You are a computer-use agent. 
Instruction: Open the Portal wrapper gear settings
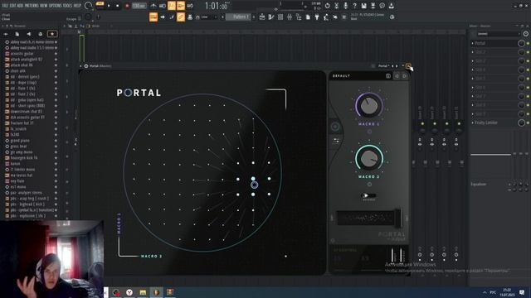(x=86, y=66)
